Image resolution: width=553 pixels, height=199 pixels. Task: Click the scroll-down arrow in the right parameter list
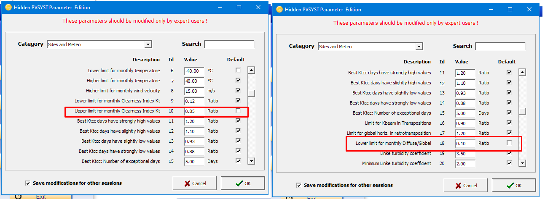522,163
